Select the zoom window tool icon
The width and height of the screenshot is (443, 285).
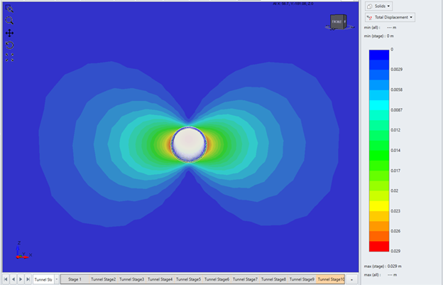click(9, 9)
